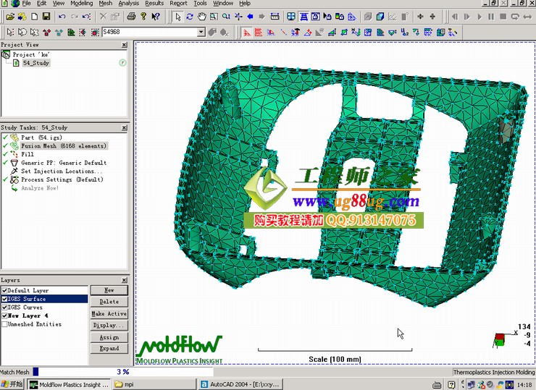Open the Analysis menu
Image resolution: width=536 pixels, height=390 pixels.
click(x=128, y=4)
